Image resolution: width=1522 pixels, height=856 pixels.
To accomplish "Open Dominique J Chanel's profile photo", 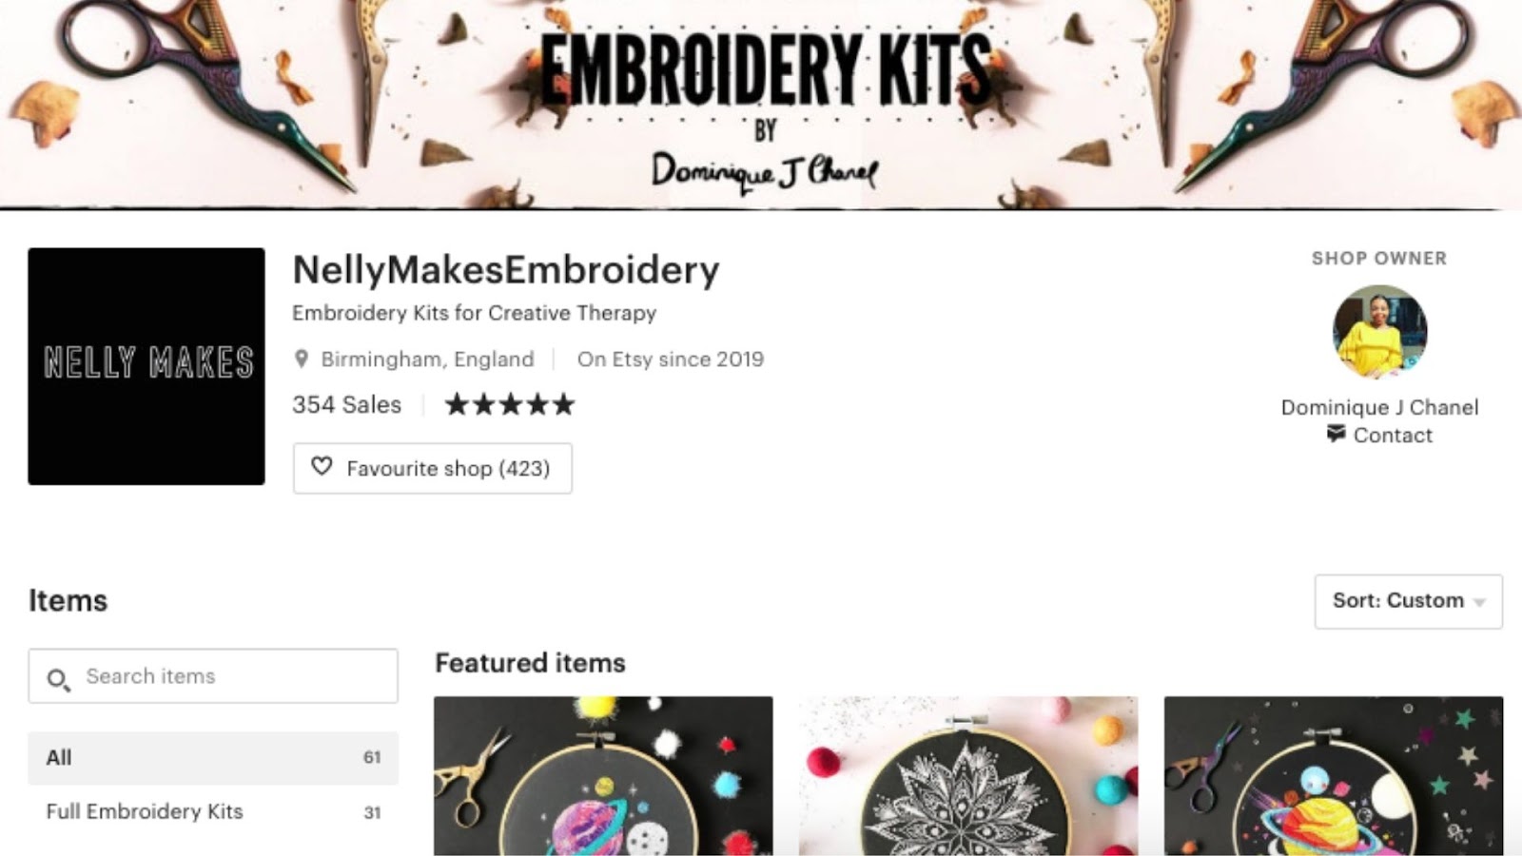I will [x=1379, y=332].
